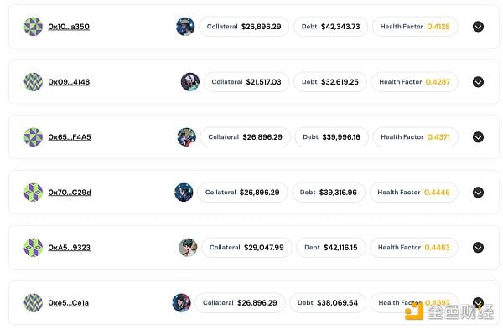The width and height of the screenshot is (503, 329).
Task: Open the NFT thumbnail in 0x09...4148 row
Action: click(190, 82)
